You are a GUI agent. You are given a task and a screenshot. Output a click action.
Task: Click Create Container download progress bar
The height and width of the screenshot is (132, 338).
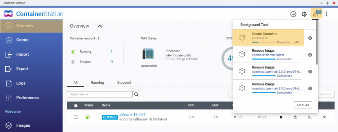point(264,42)
